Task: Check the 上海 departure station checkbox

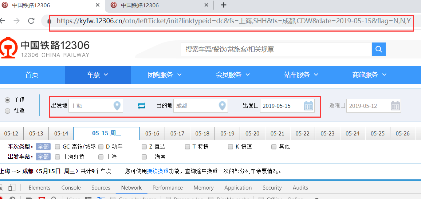Action: coord(101,157)
